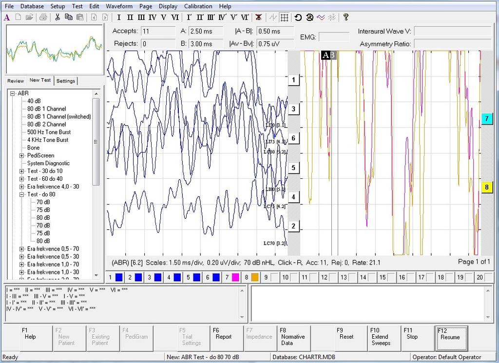The width and height of the screenshot is (499, 363).
Task: Toggle the empty waveform 12 slot box
Action: (x=333, y=277)
